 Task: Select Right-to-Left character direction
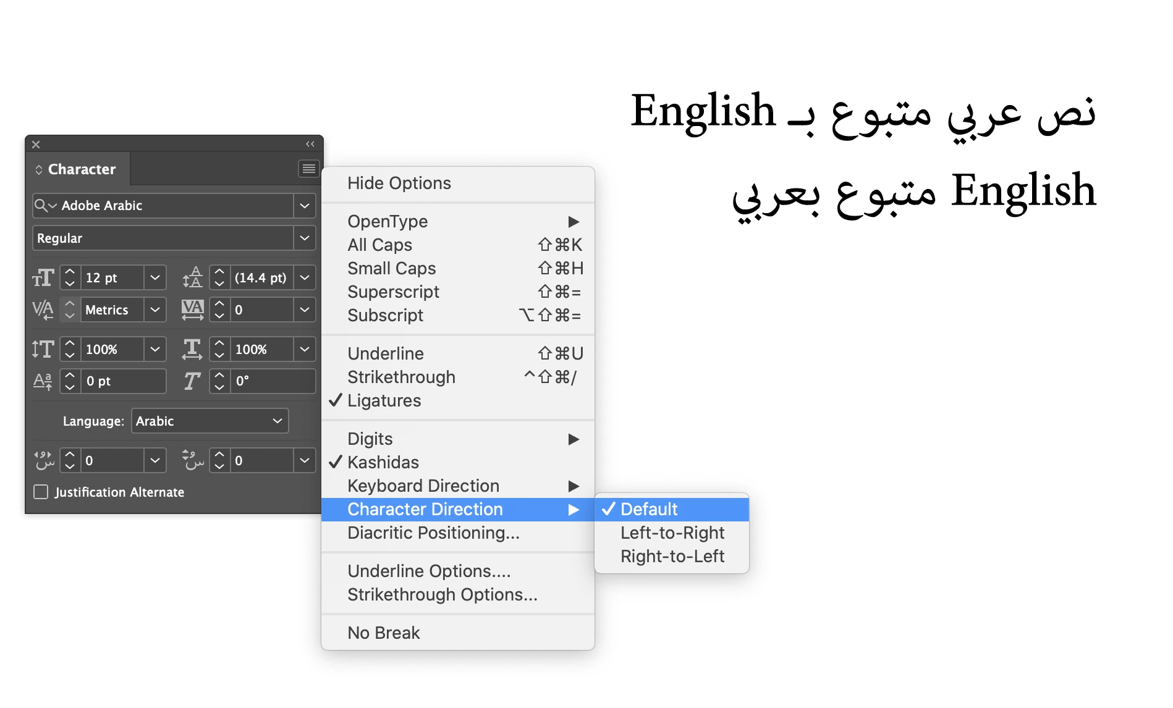point(672,556)
